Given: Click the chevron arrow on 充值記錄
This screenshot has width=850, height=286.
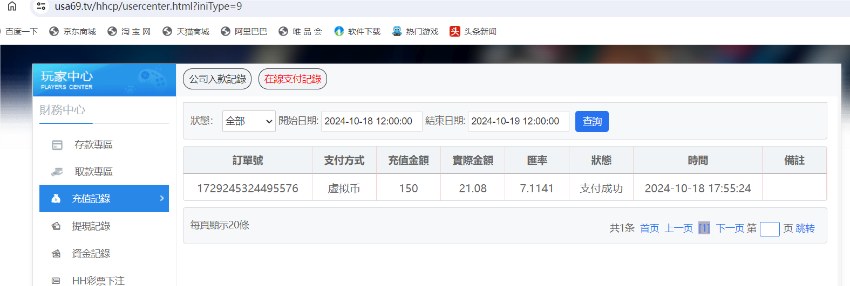Looking at the screenshot, I should tap(161, 198).
